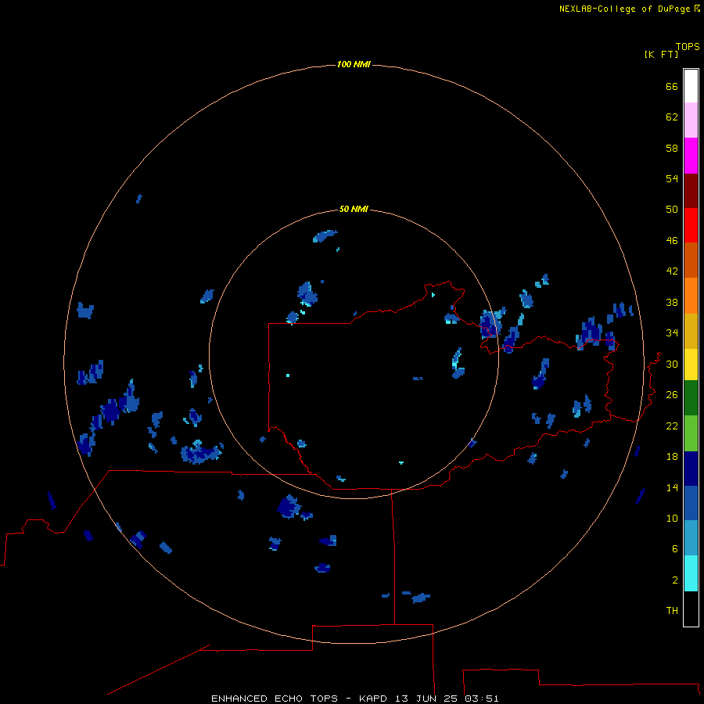Pick the dark red maroon legend swatch

click(691, 191)
